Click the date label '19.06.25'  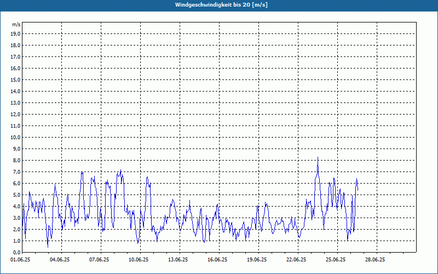(x=257, y=260)
